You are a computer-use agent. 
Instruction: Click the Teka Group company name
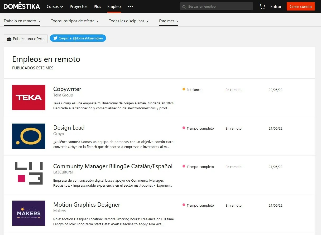point(63,95)
